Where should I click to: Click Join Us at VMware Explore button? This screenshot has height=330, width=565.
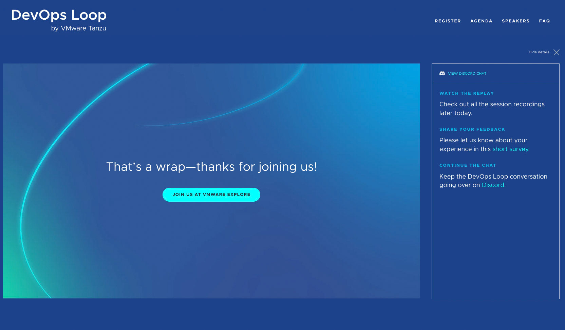[x=211, y=195]
